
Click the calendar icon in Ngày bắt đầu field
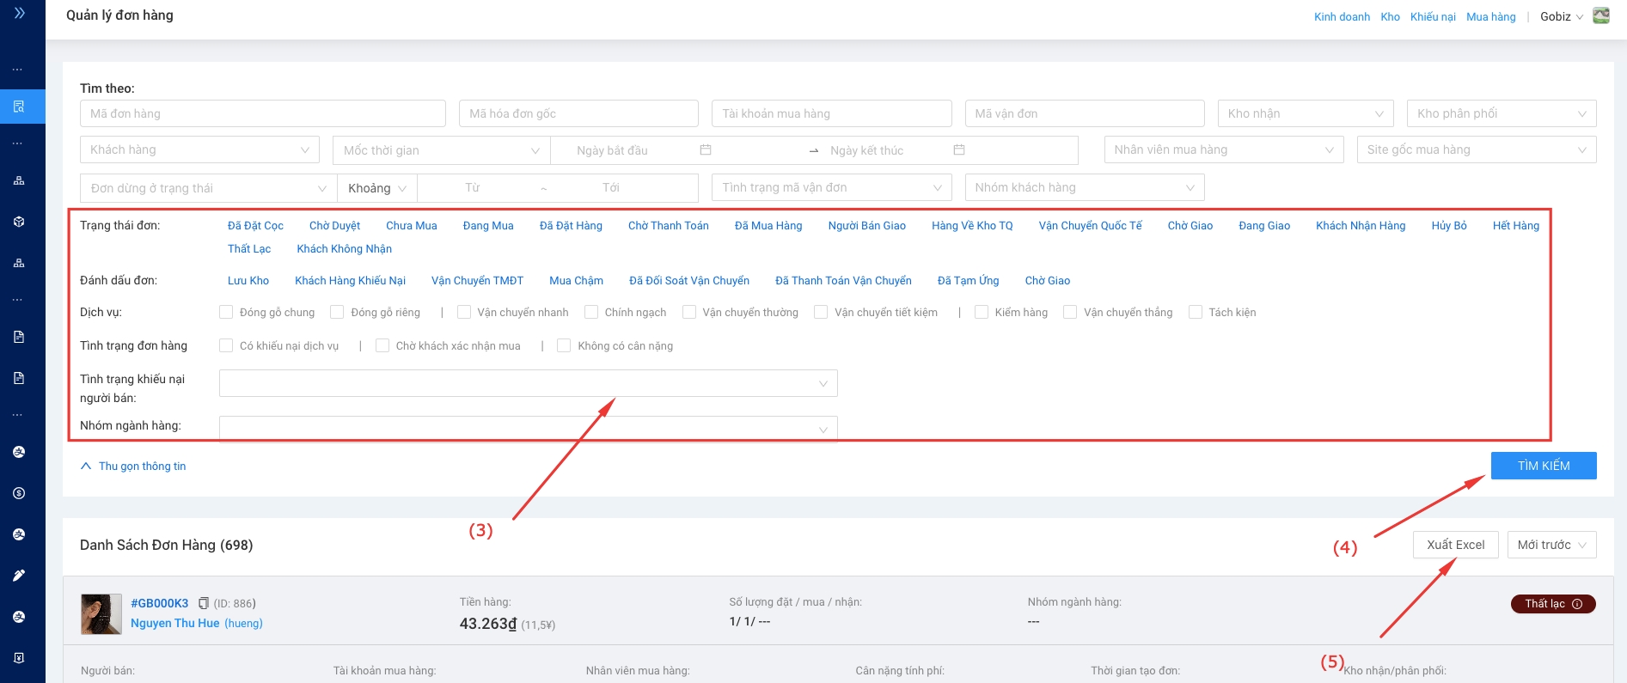(706, 149)
